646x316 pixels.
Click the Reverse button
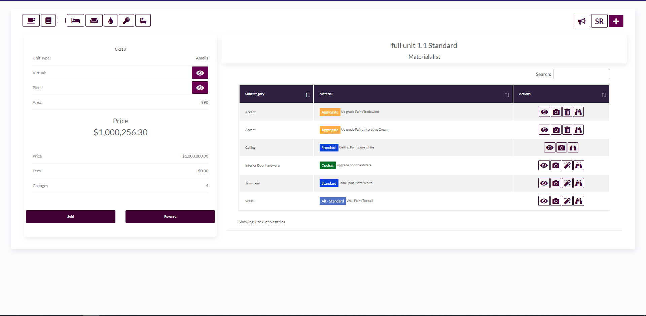170,217
